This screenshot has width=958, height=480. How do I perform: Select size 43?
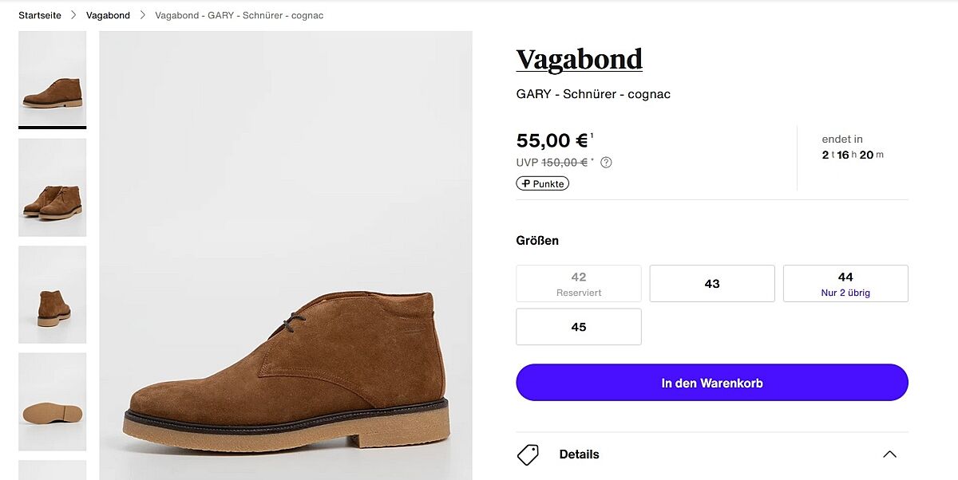pos(712,284)
